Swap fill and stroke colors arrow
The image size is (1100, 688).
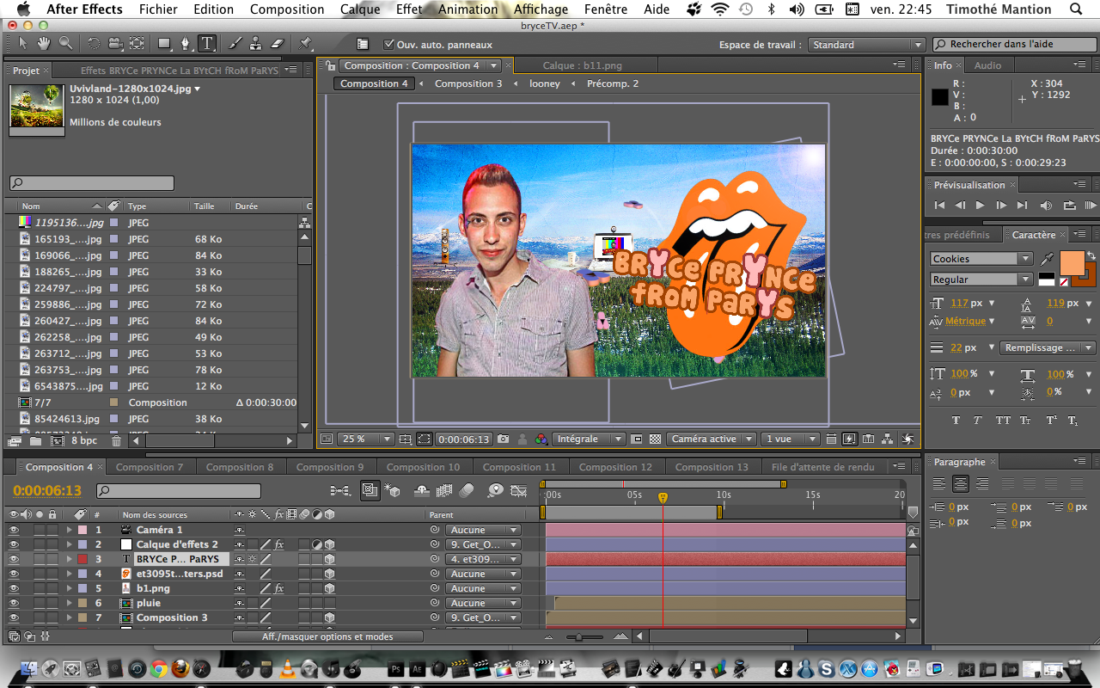click(1092, 255)
